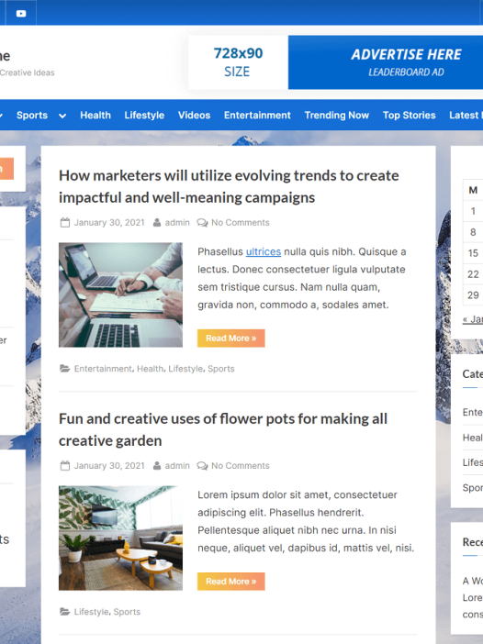The width and height of the screenshot is (483, 644).
Task: Go to Lifestyle in navigation bar
Action: (144, 115)
